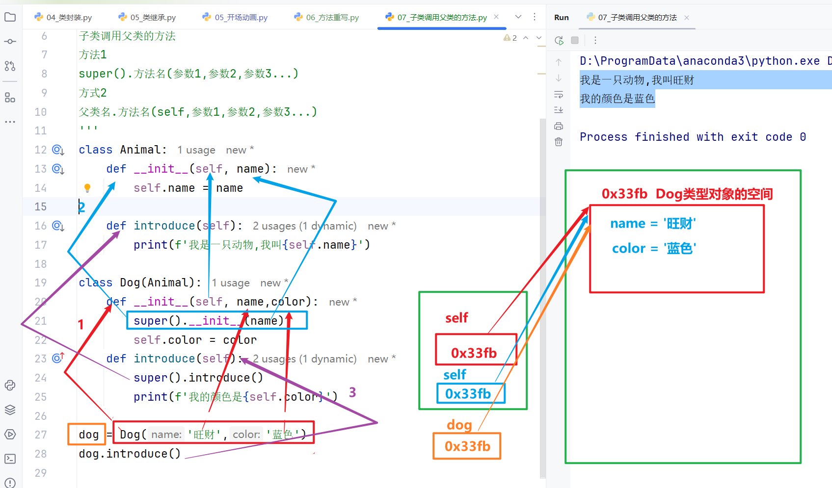Click the light bulb intention icon

[87, 187]
